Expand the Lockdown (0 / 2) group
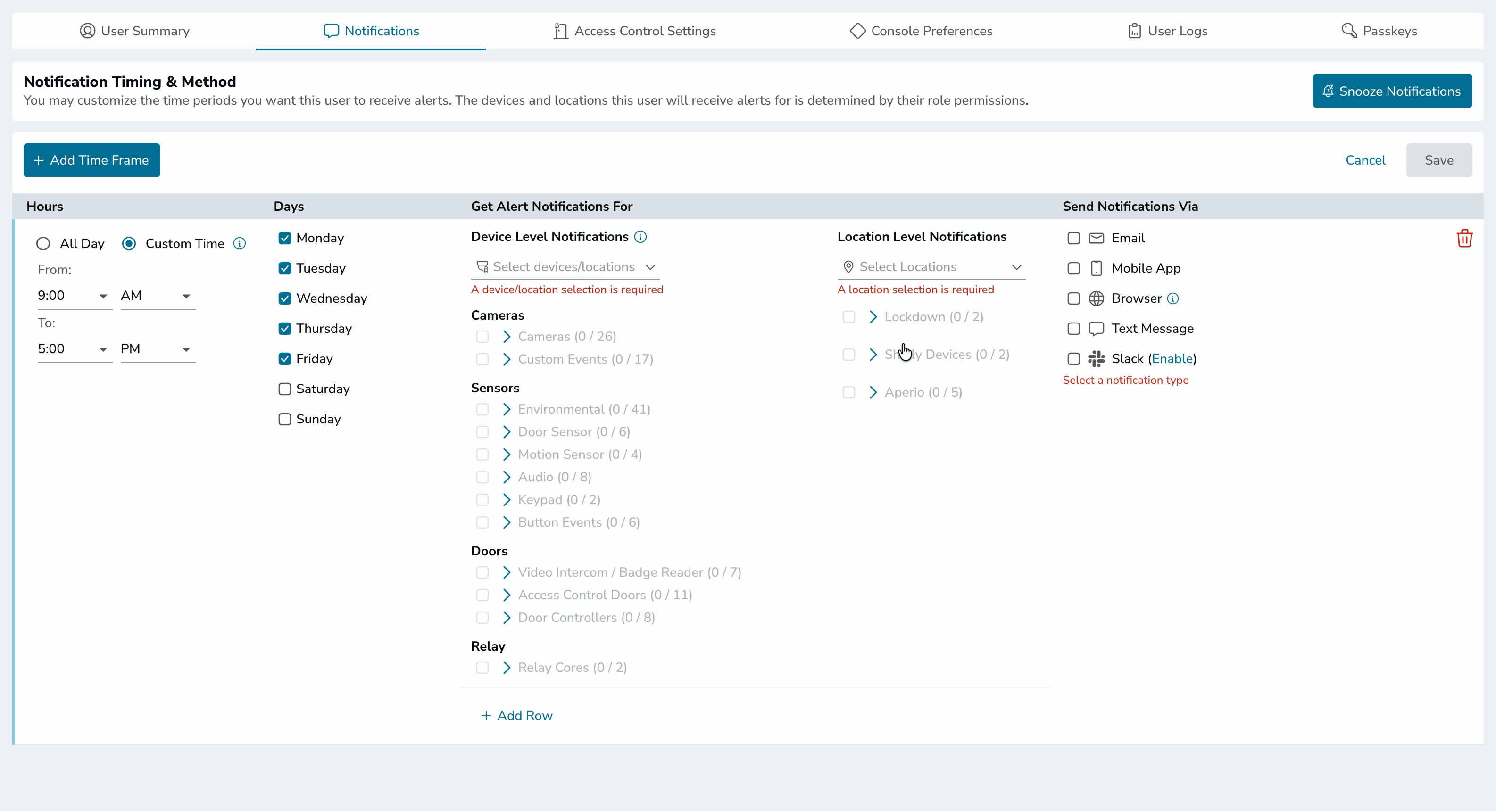Screen dimensions: 1496x811 tap(873, 317)
